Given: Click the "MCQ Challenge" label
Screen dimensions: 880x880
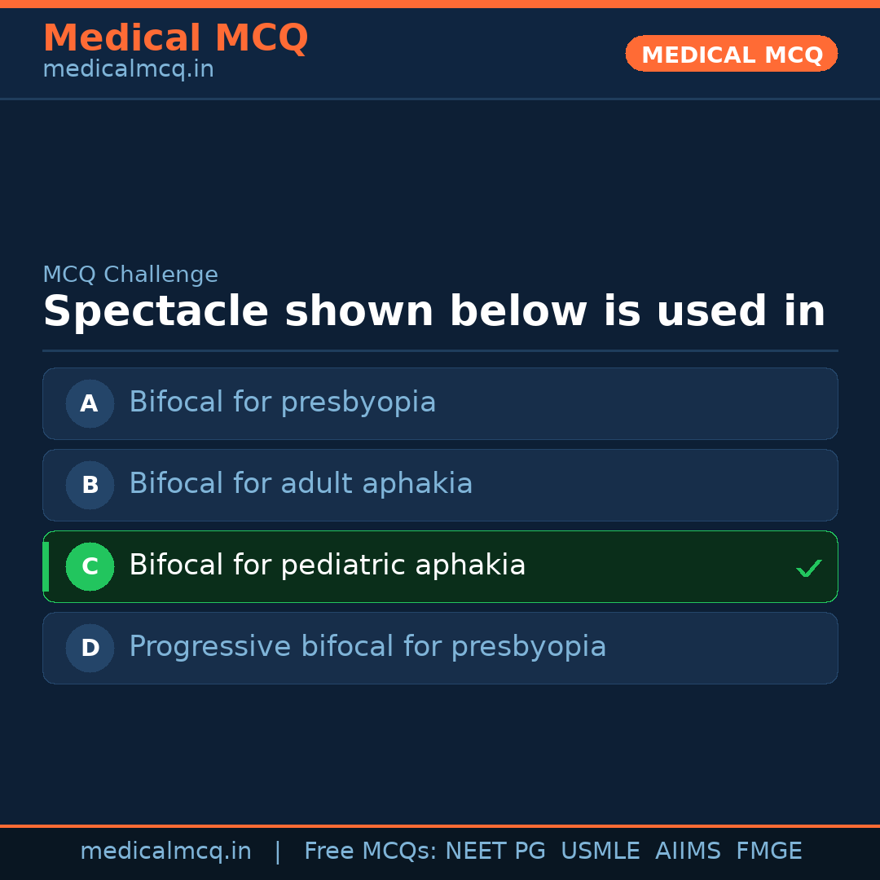Looking at the screenshot, I should tap(130, 275).
